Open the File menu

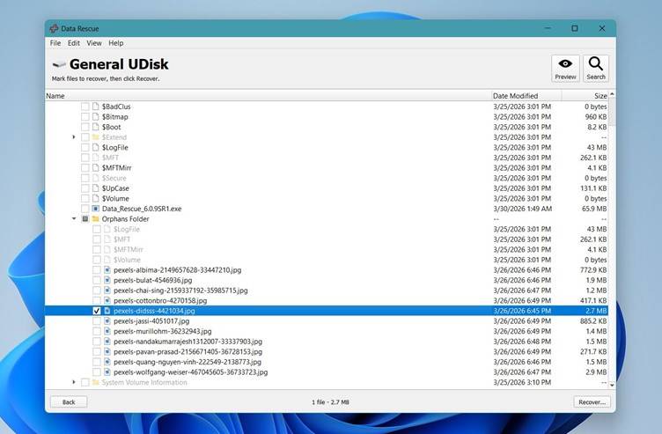point(55,43)
